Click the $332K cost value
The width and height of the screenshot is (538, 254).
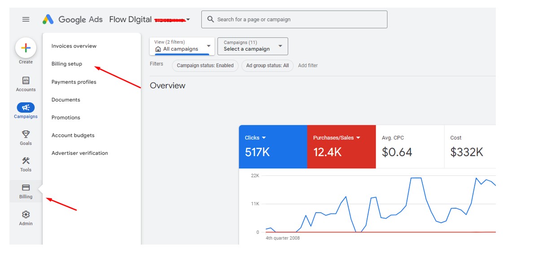[x=467, y=152]
